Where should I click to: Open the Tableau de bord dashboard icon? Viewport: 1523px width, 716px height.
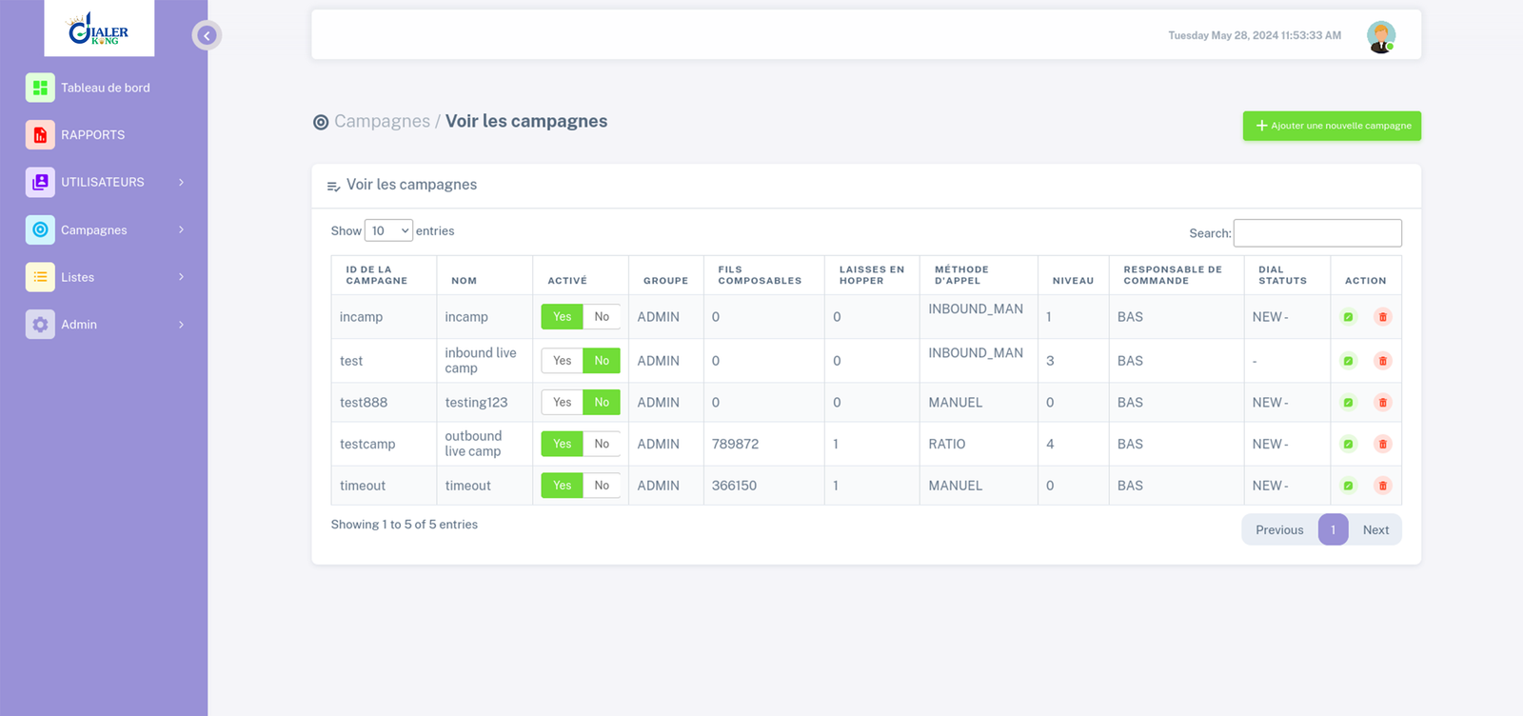tap(40, 88)
